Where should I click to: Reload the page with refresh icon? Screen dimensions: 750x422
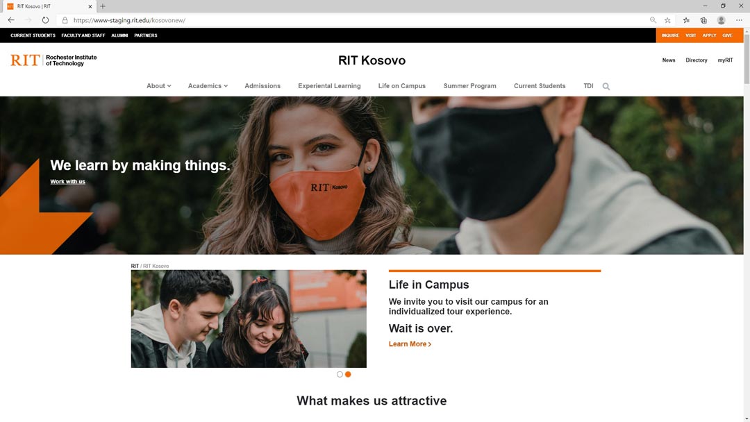click(x=45, y=20)
